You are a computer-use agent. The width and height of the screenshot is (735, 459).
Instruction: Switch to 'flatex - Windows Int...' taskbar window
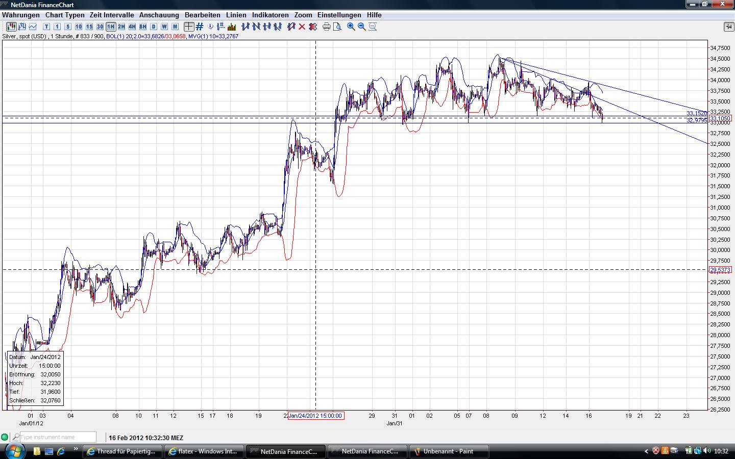point(204,451)
